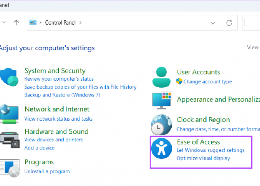
Task: Click the Programs category icon
Action: point(10,168)
